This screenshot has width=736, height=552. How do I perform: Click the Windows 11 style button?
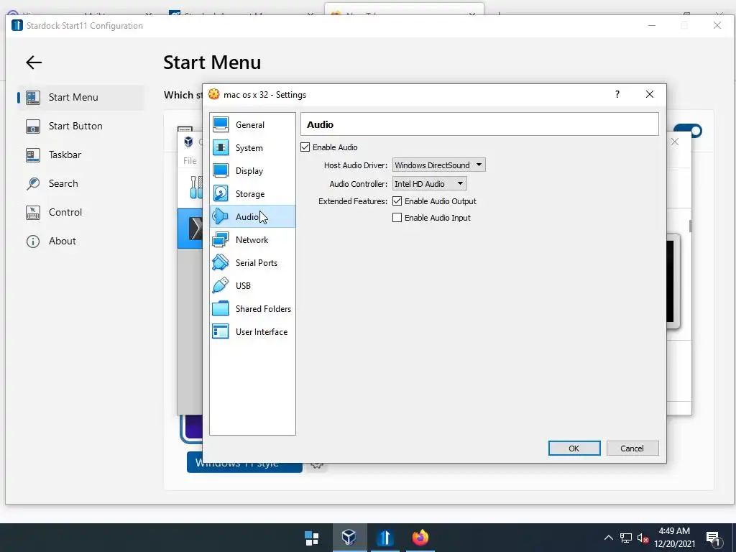coord(244,463)
